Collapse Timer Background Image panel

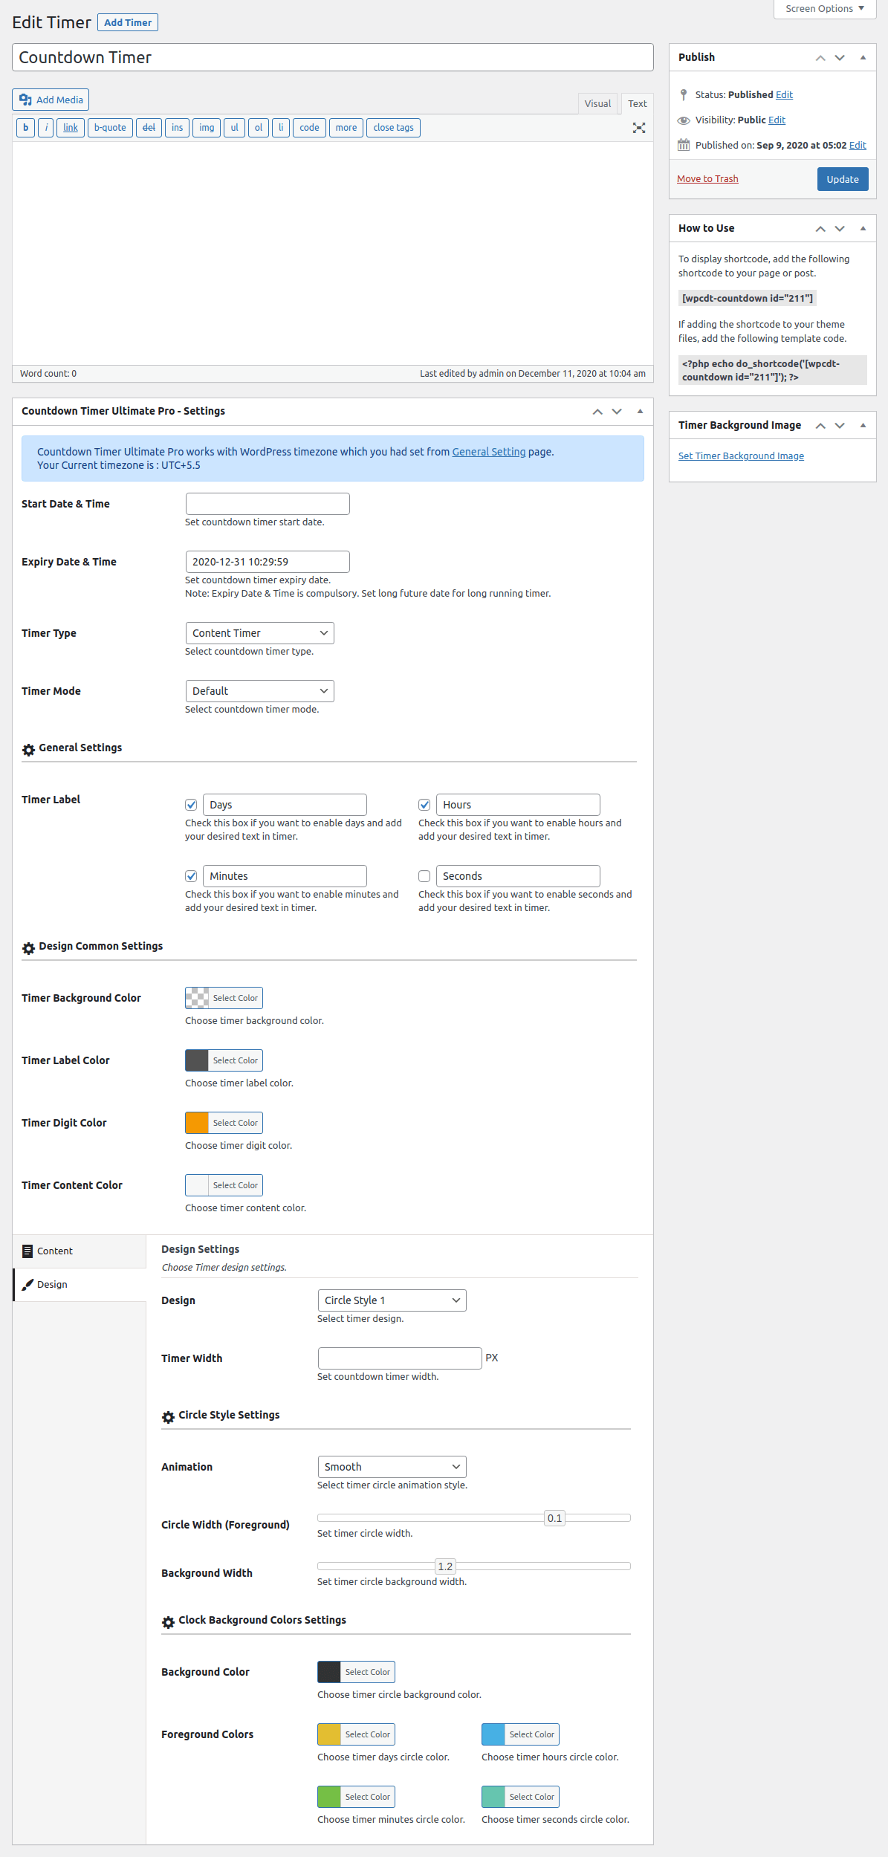[x=863, y=426]
